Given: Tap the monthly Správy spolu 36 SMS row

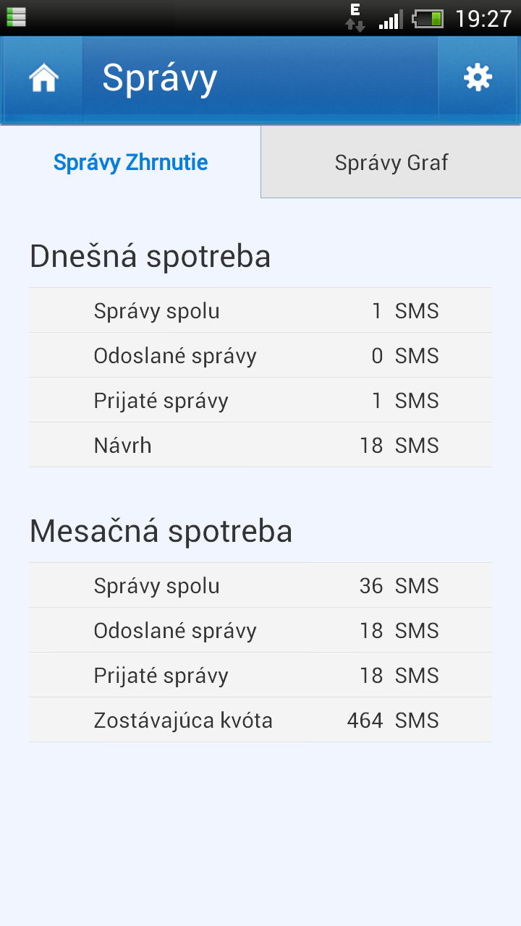Looking at the screenshot, I should 260,586.
